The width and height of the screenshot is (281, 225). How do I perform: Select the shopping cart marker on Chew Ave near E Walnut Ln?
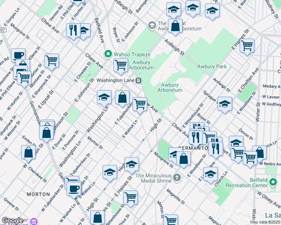(140, 105)
